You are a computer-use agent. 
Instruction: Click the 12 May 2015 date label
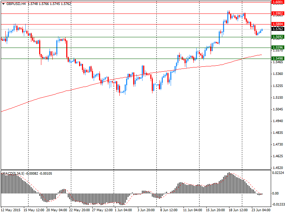pos(10,210)
